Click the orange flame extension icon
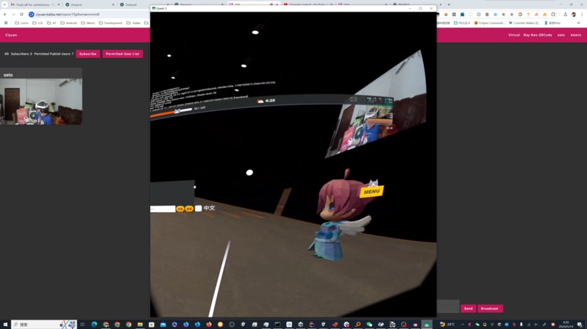587x329 pixels. [545, 15]
